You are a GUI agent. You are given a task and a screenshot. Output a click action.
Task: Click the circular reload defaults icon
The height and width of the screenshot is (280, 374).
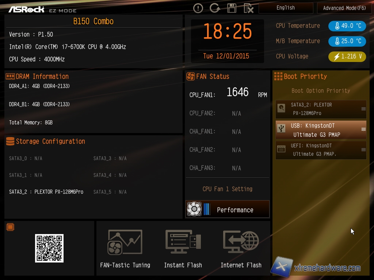pos(215,8)
